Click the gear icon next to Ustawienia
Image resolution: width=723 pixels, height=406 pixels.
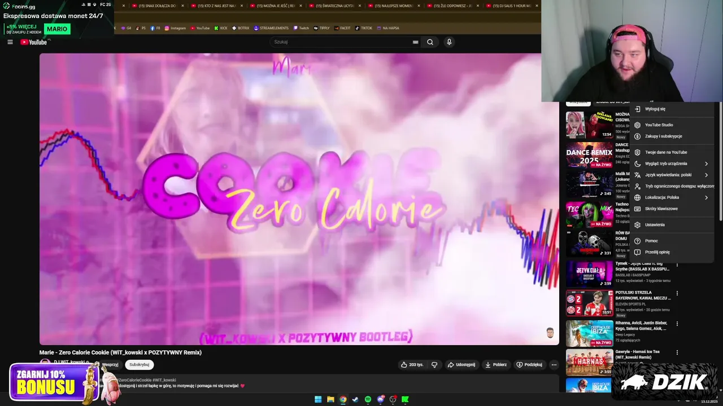(637, 224)
